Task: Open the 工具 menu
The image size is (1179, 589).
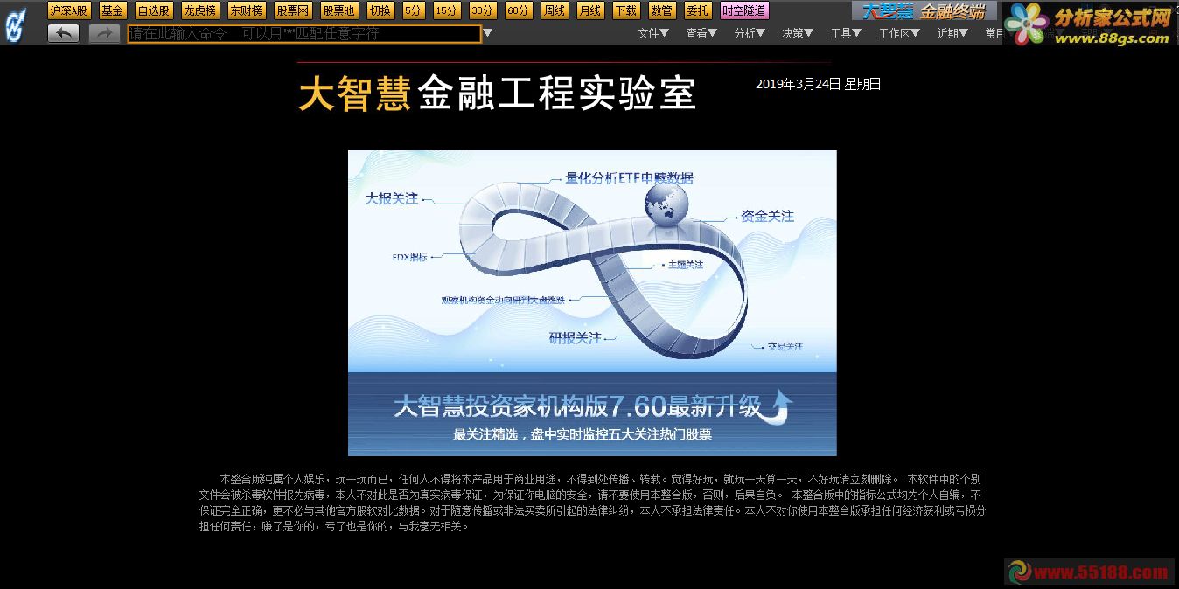Action: click(x=846, y=33)
